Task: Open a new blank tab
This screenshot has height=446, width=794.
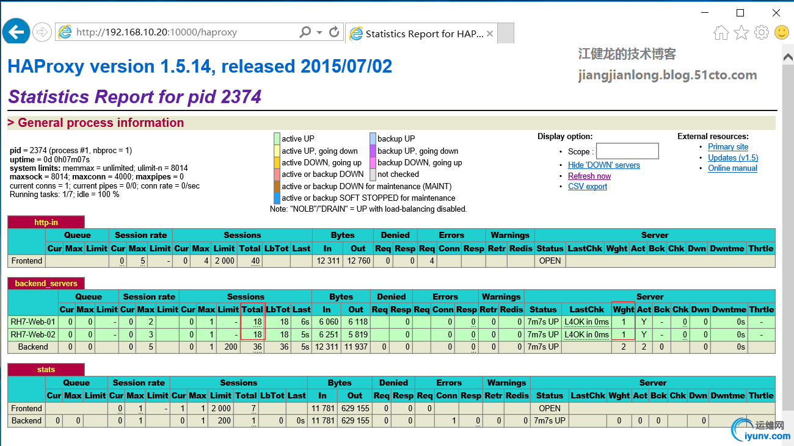Action: click(x=506, y=34)
